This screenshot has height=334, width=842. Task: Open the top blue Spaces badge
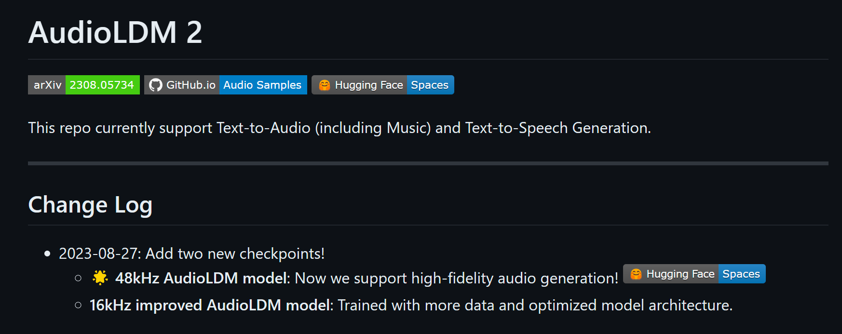click(x=430, y=85)
